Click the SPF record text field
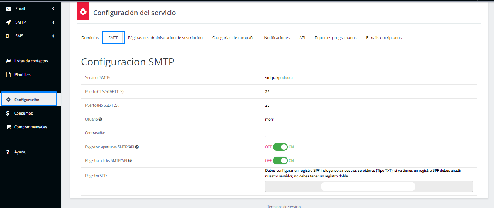The height and width of the screenshot is (208, 494). (369, 186)
